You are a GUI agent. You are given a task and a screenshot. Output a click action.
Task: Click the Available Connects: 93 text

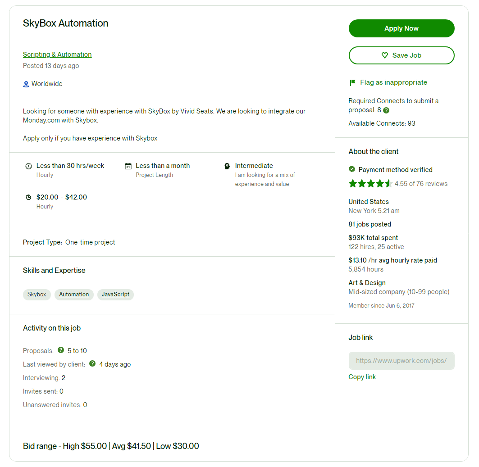pyautogui.click(x=382, y=123)
